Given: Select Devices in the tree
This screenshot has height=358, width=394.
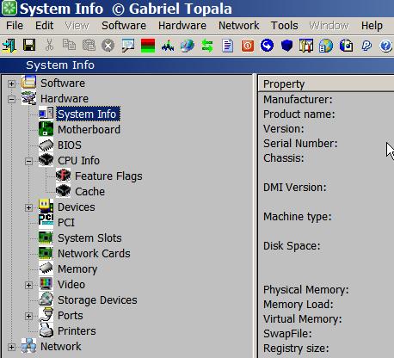Looking at the screenshot, I should pyautogui.click(x=77, y=207).
